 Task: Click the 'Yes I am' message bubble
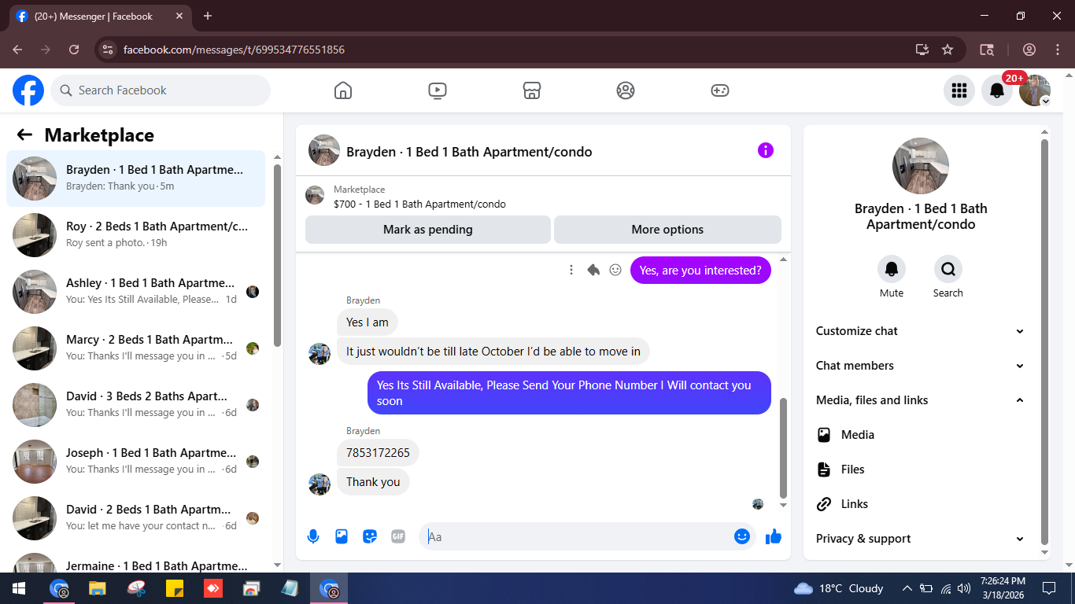[x=368, y=322]
